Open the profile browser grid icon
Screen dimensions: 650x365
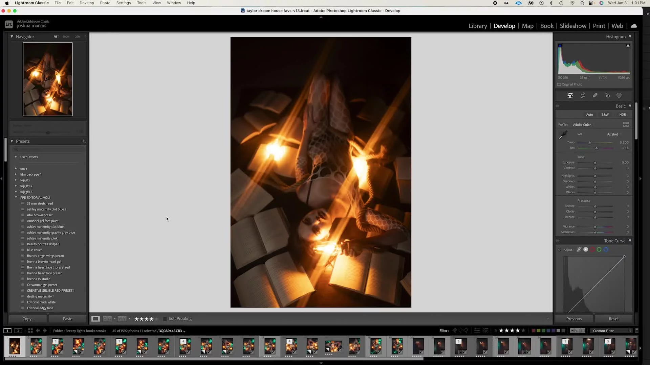point(626,125)
